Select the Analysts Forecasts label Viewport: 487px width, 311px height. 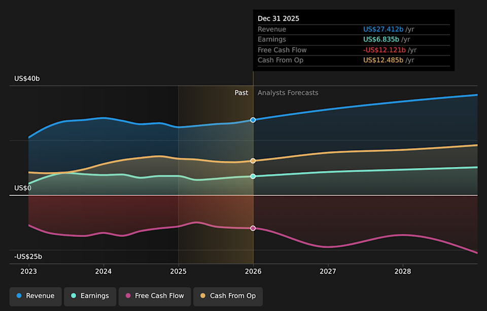pos(288,92)
